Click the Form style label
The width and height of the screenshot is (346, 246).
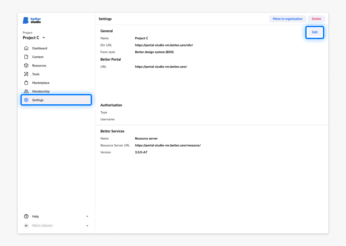(107, 52)
